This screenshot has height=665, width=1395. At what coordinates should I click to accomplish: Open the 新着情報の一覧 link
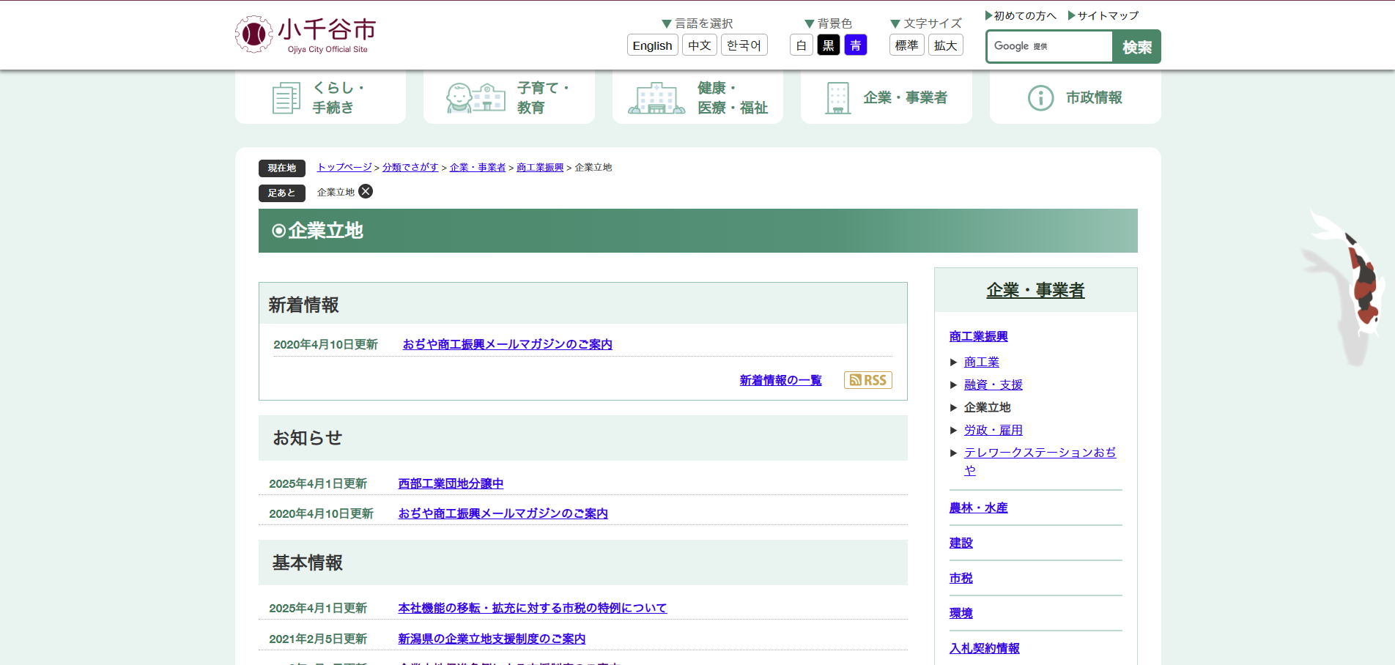pos(780,380)
